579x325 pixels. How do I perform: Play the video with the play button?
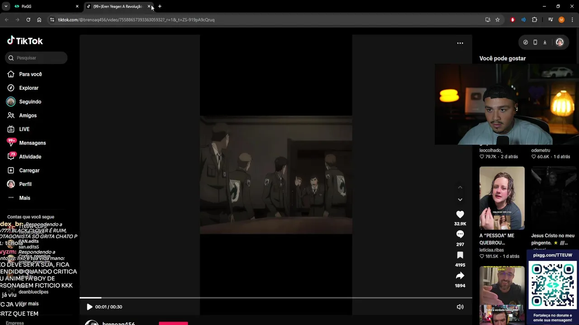point(89,307)
